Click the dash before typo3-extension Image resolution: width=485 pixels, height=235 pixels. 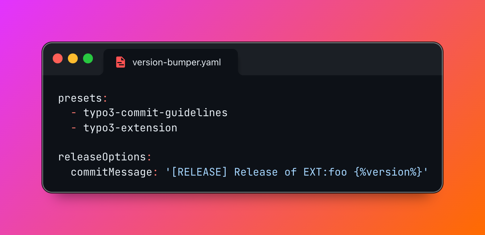coord(74,128)
